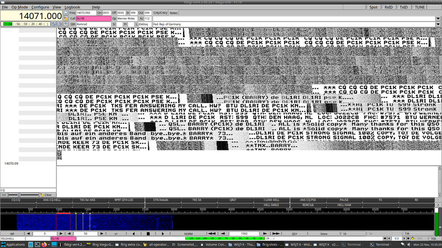Open the Op Mode menu
This screenshot has height=248, width=442.
pos(20,7)
